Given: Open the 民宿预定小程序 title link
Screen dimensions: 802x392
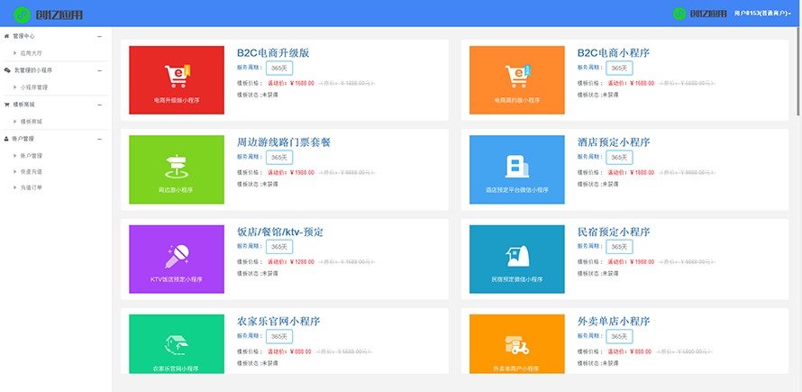Looking at the screenshot, I should (614, 232).
